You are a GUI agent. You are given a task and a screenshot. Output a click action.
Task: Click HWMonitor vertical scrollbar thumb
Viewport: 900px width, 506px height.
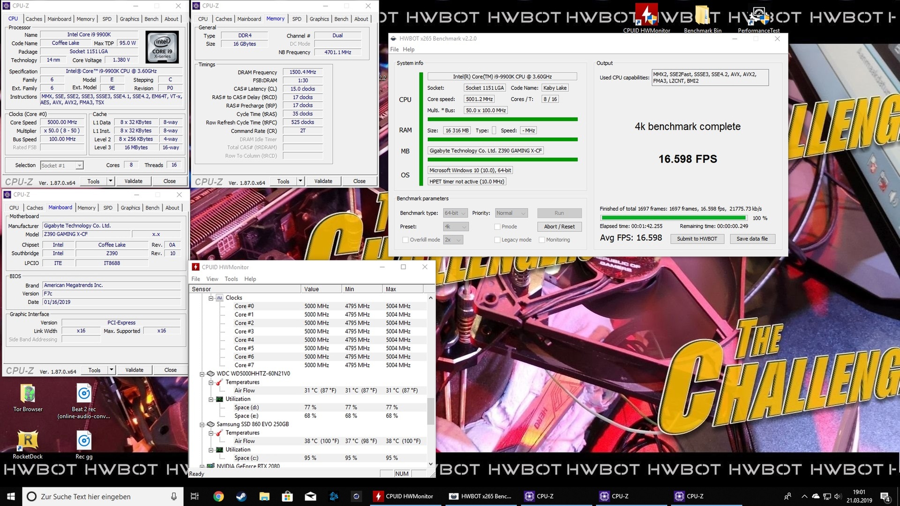(x=430, y=411)
